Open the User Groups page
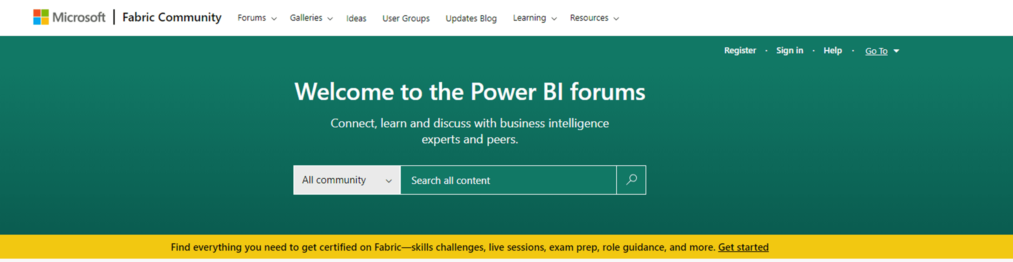This screenshot has height=262, width=1013. (406, 18)
